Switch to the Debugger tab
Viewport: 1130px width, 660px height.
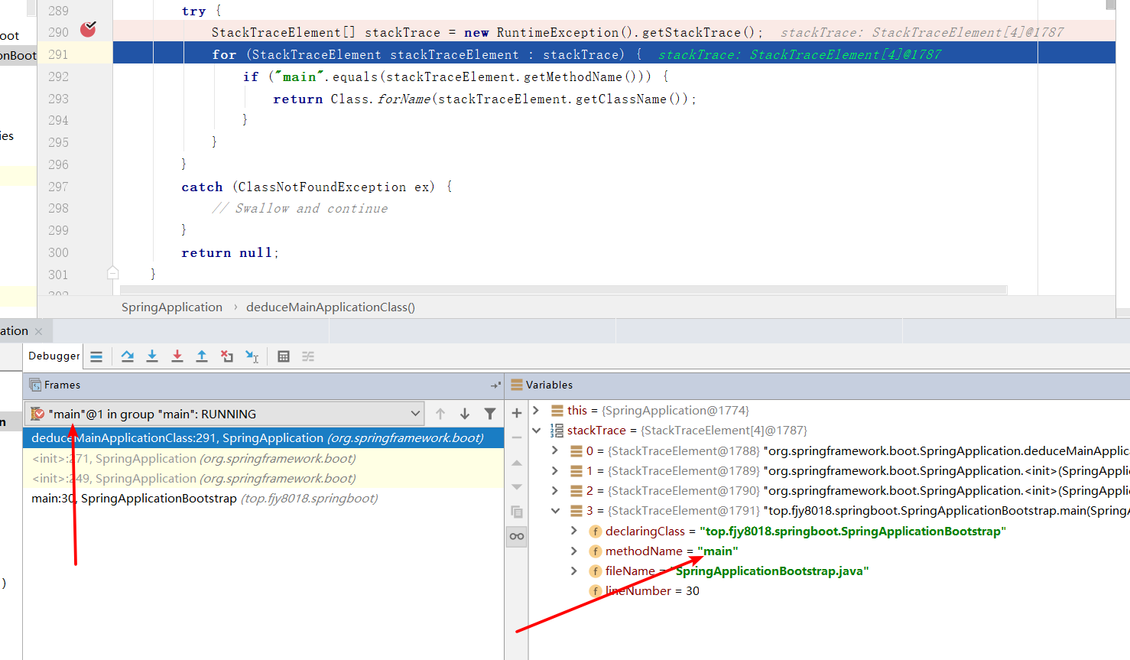(54, 356)
